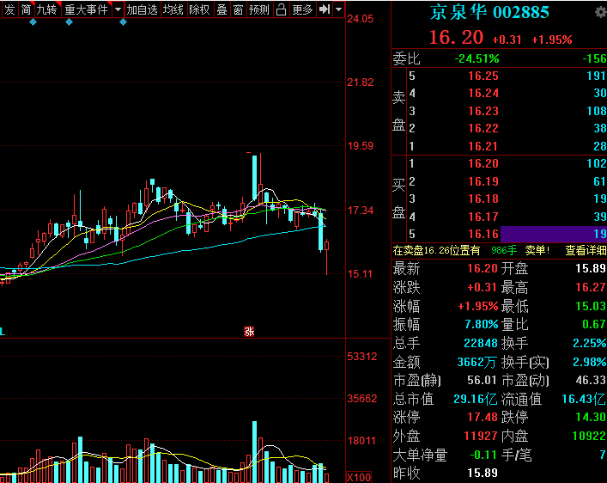Click buy level 2 price 16.19

483,181
